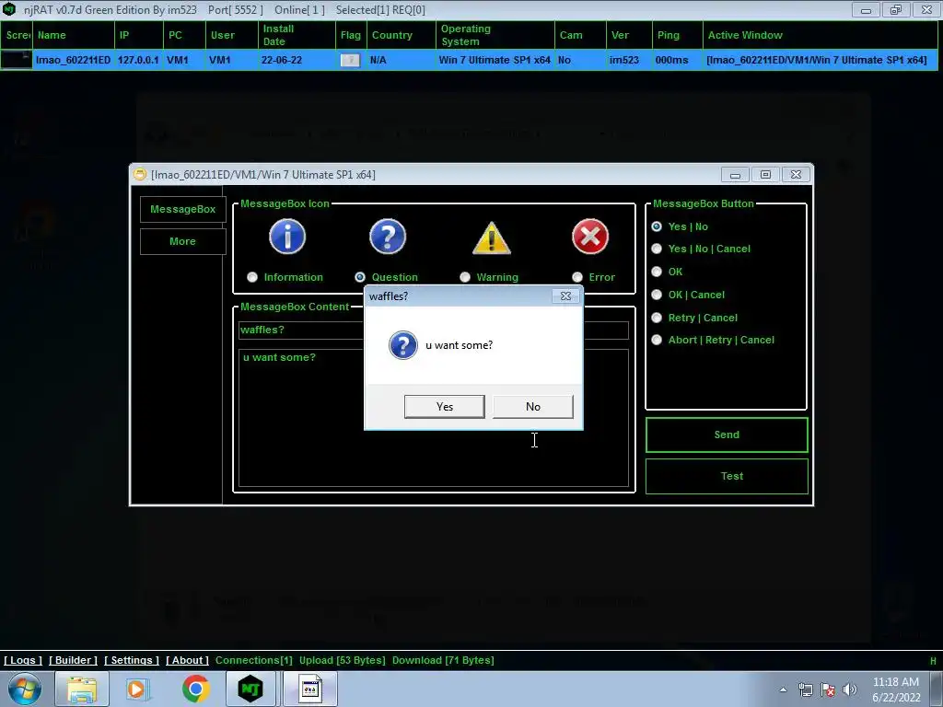Click the Upload [53 Bytes] status text

point(343,660)
